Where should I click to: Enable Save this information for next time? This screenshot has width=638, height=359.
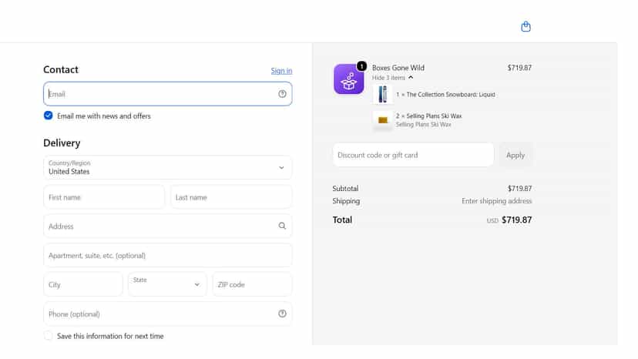(x=48, y=336)
